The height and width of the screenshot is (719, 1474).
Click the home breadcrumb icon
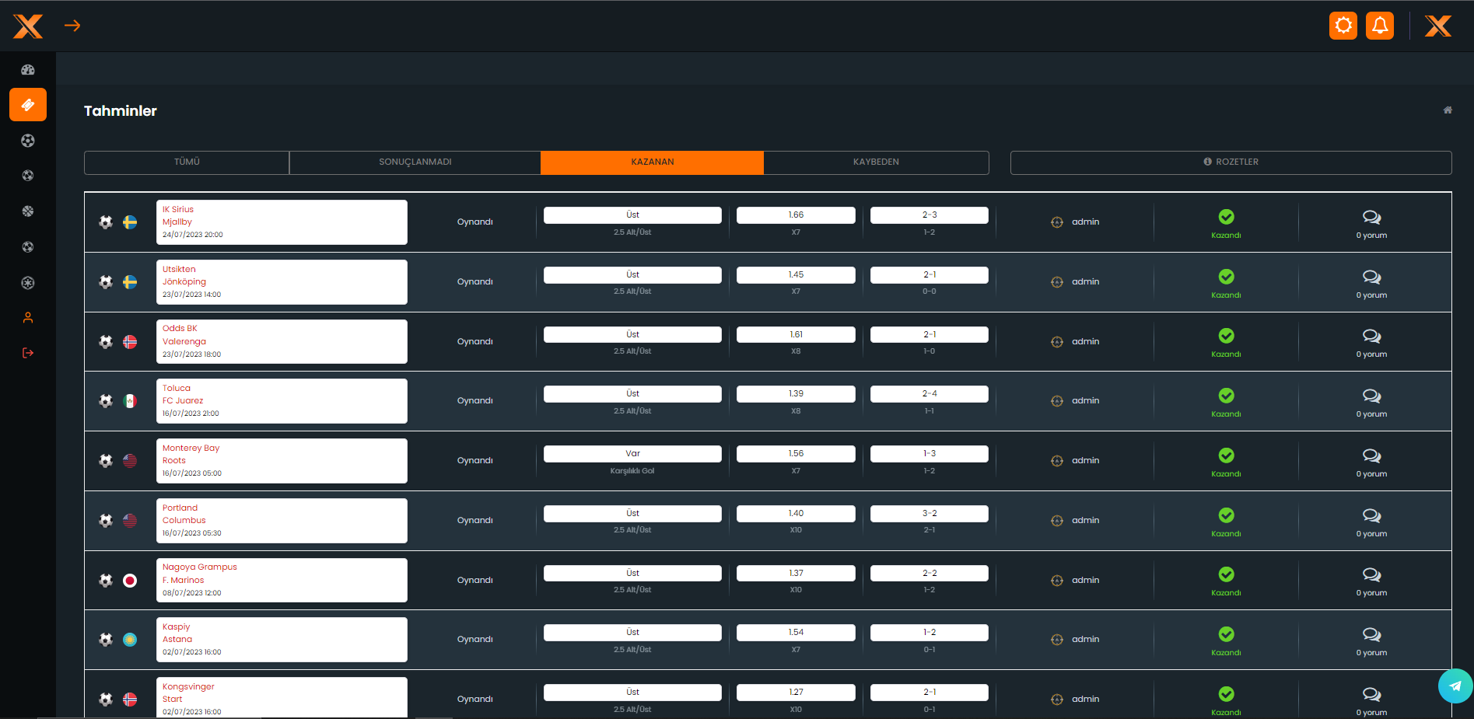pos(1448,110)
